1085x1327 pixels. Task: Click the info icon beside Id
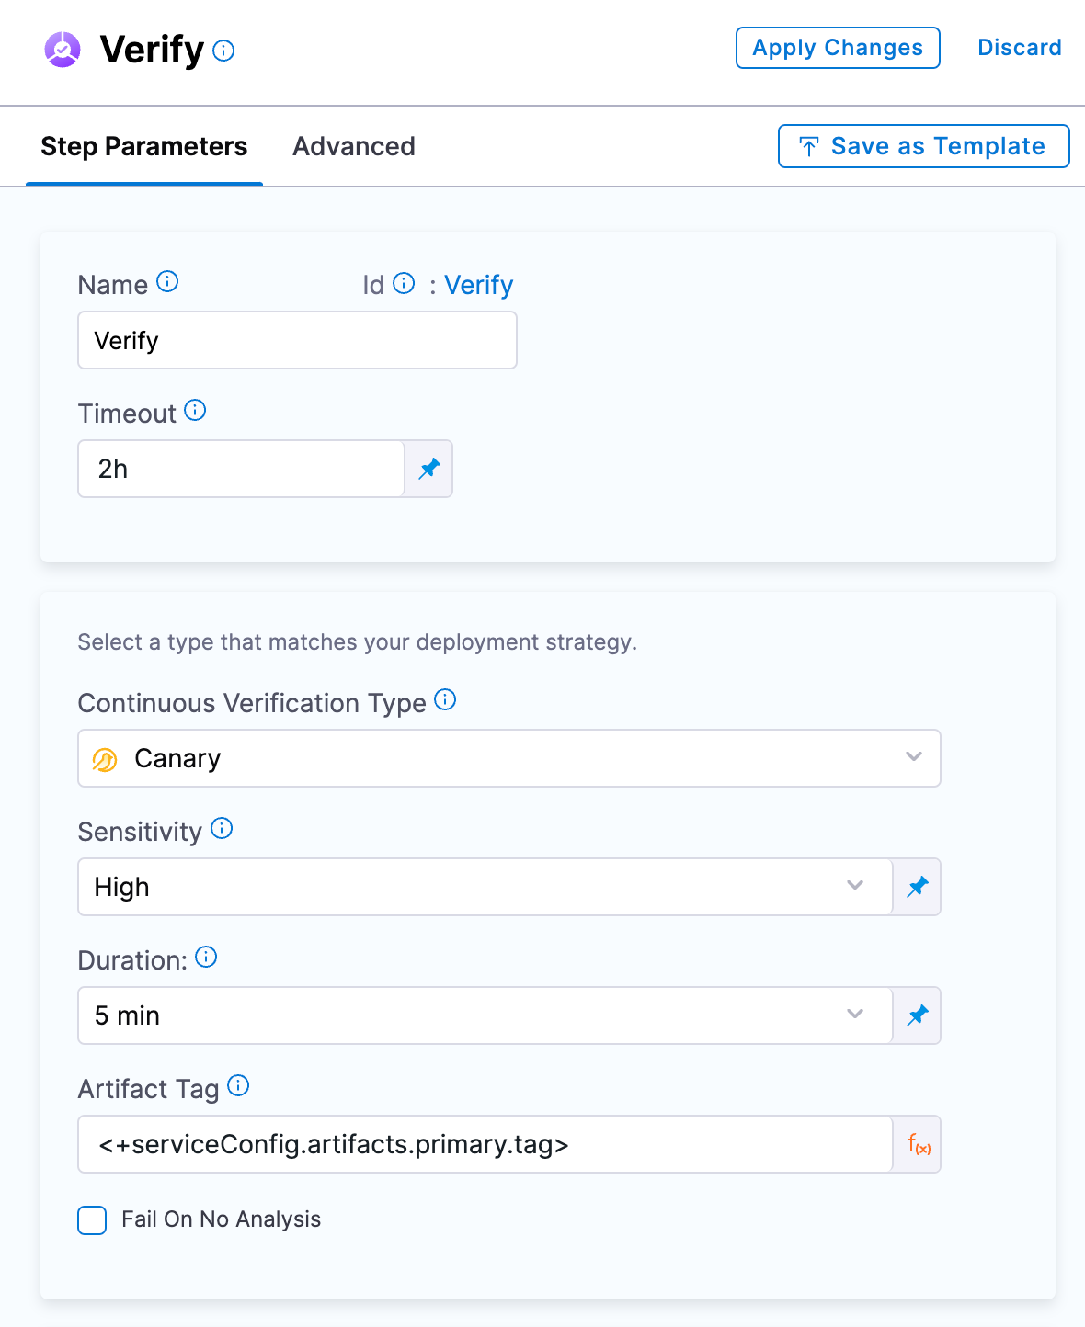(x=405, y=284)
